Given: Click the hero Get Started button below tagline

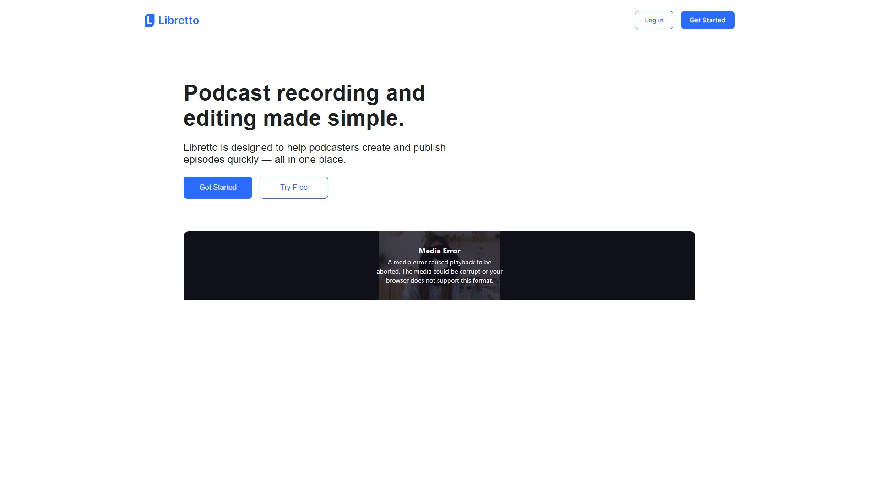Looking at the screenshot, I should click(218, 188).
